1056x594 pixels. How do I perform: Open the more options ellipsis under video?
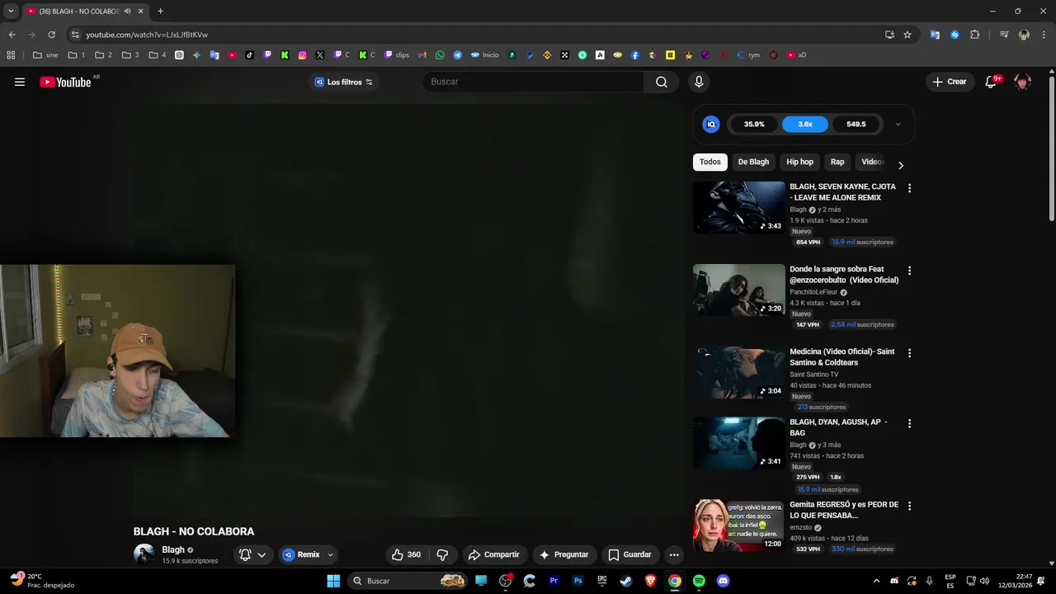click(674, 554)
